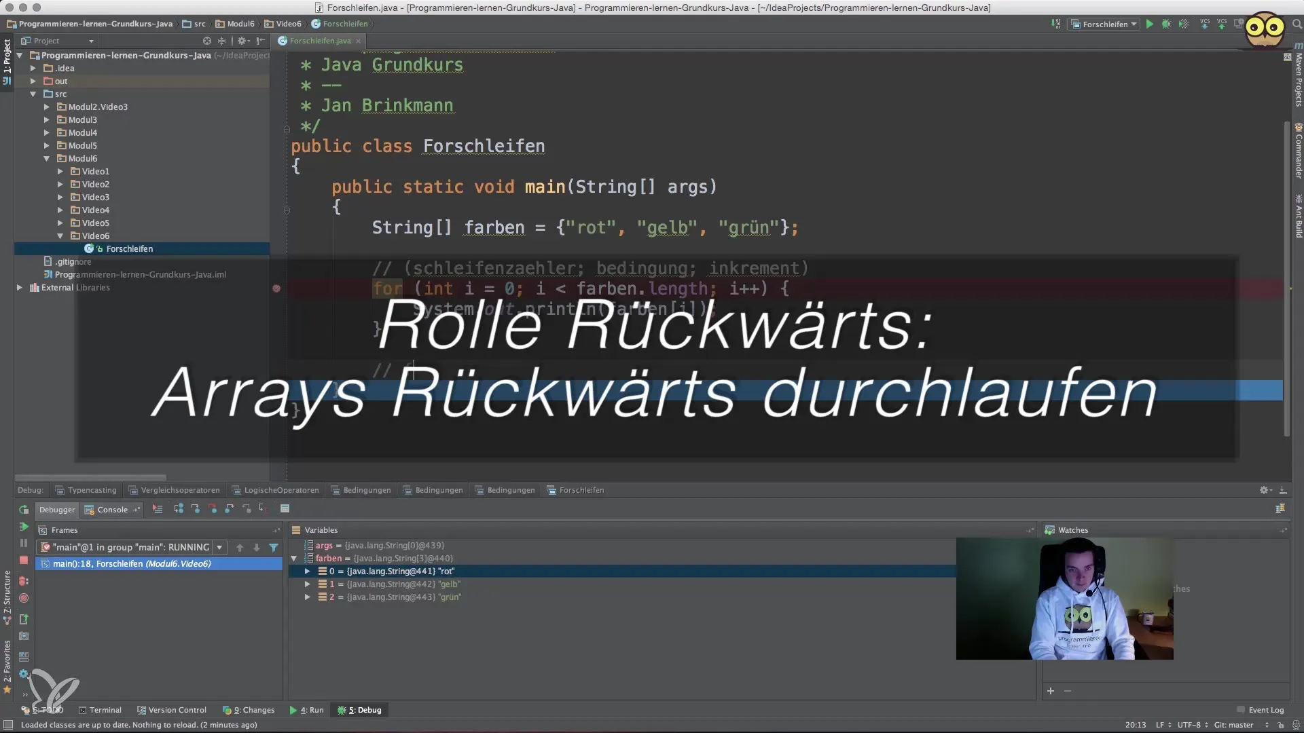This screenshot has height=733, width=1304.
Task: Open the Event Log
Action: tap(1260, 710)
